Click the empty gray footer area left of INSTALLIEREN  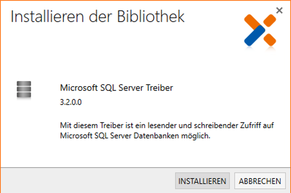[87, 181]
